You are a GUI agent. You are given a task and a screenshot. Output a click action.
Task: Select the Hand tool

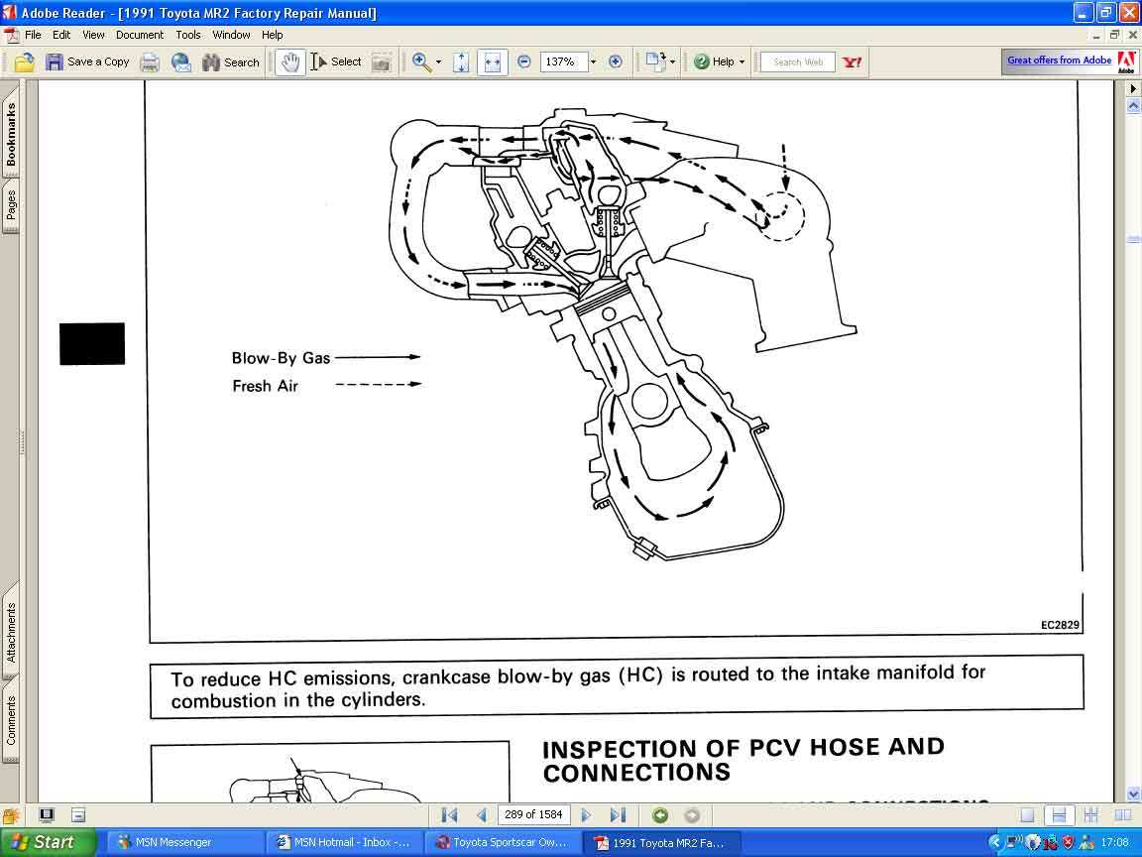289,61
